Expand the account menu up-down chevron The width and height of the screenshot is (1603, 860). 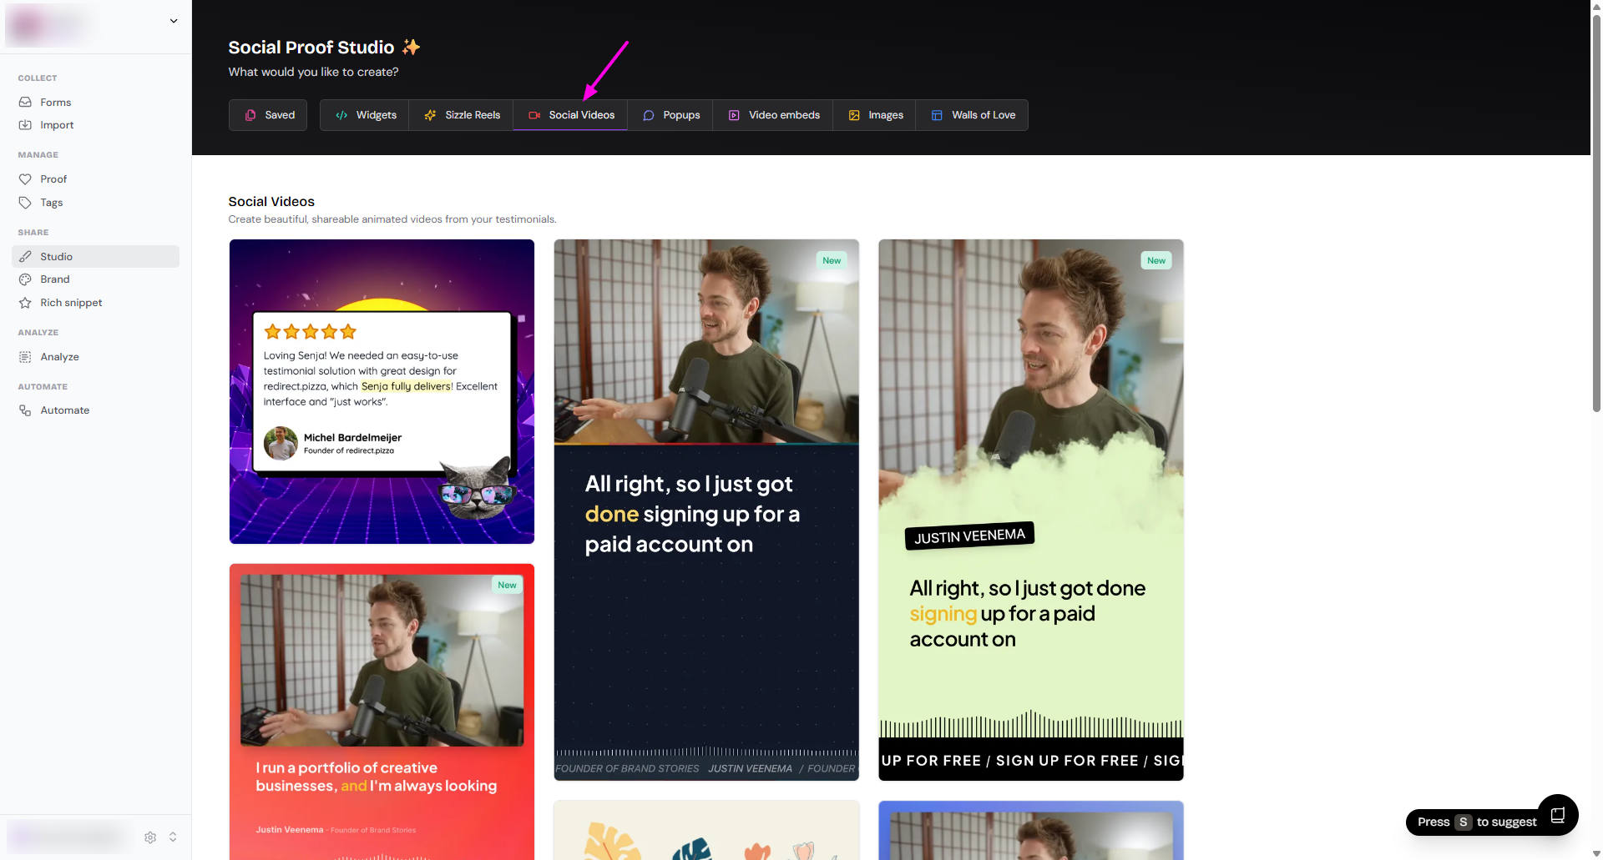coord(173,837)
